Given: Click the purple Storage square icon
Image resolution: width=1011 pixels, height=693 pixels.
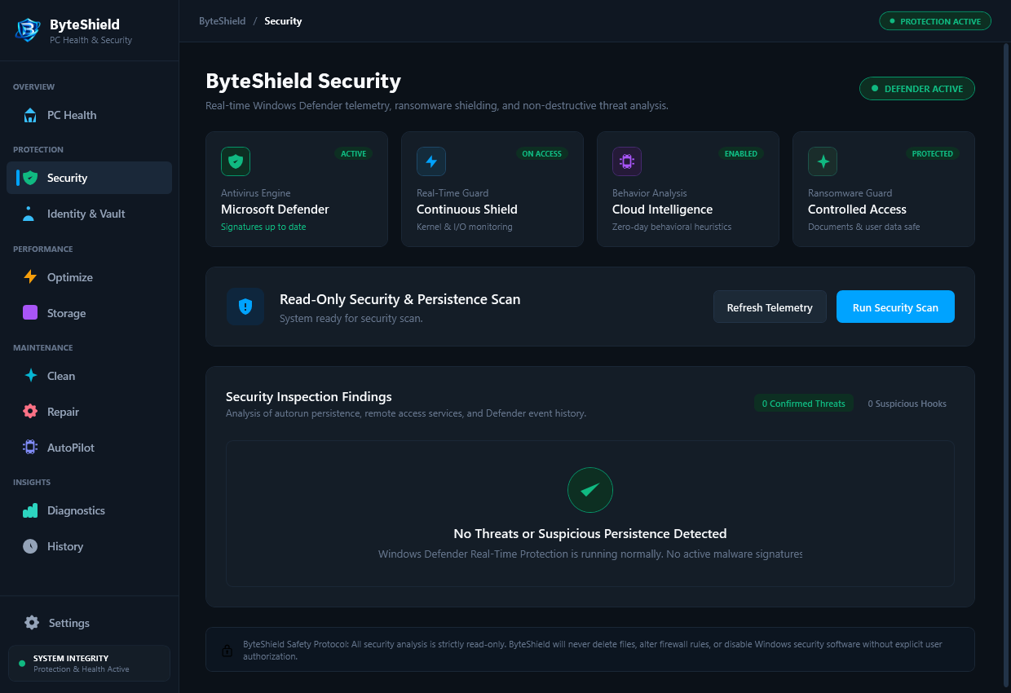Looking at the screenshot, I should tap(30, 313).
